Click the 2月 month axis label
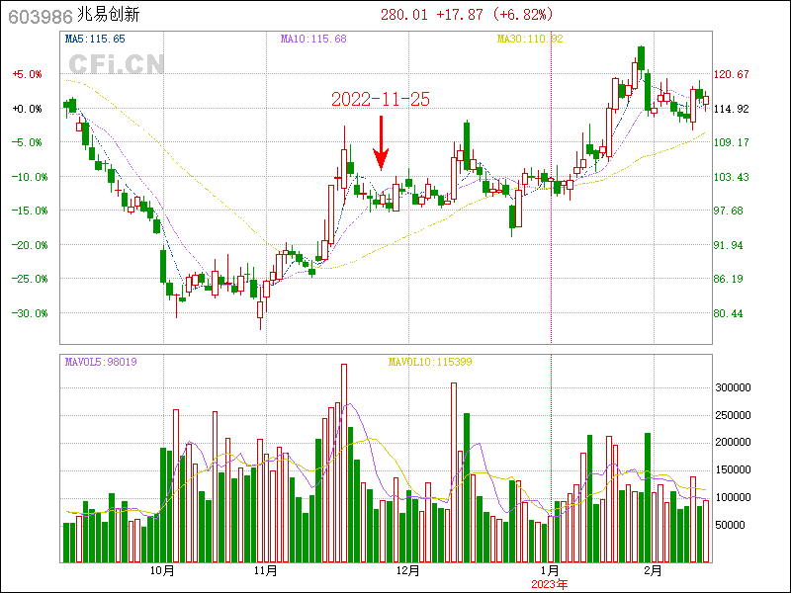The width and height of the screenshot is (791, 593). pos(654,571)
